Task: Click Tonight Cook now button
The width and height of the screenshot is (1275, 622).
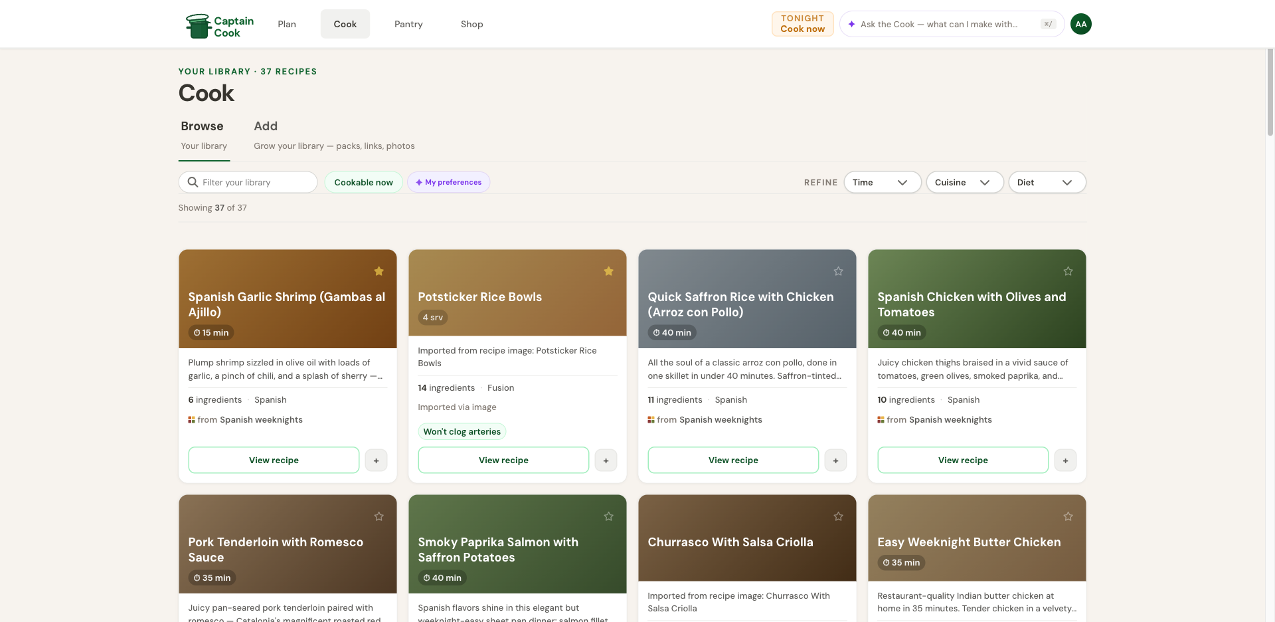Action: coord(802,24)
